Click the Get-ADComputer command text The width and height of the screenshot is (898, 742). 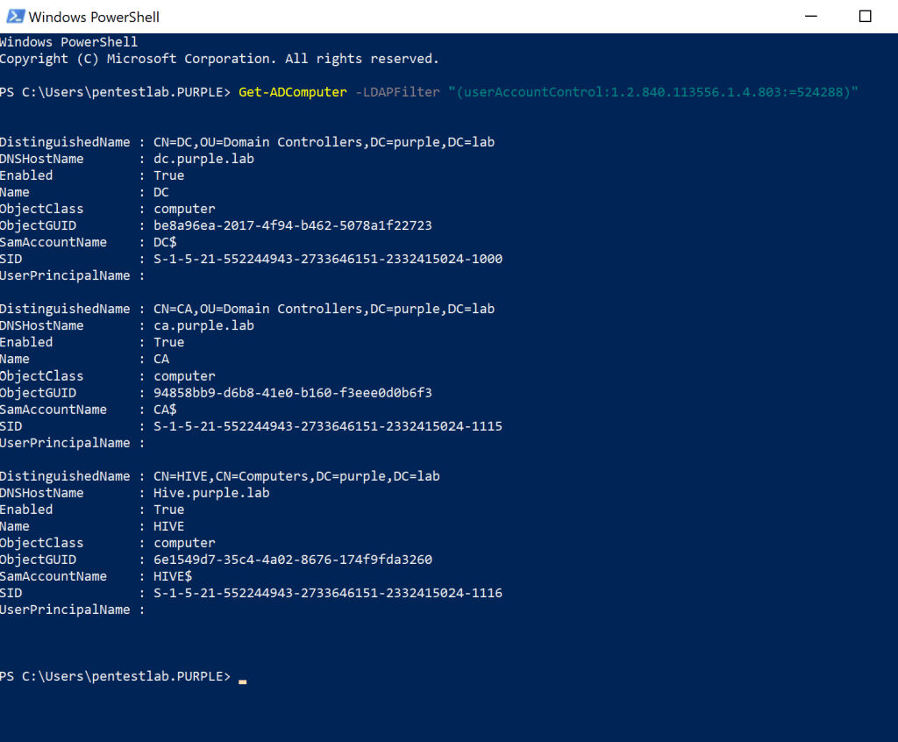[293, 92]
